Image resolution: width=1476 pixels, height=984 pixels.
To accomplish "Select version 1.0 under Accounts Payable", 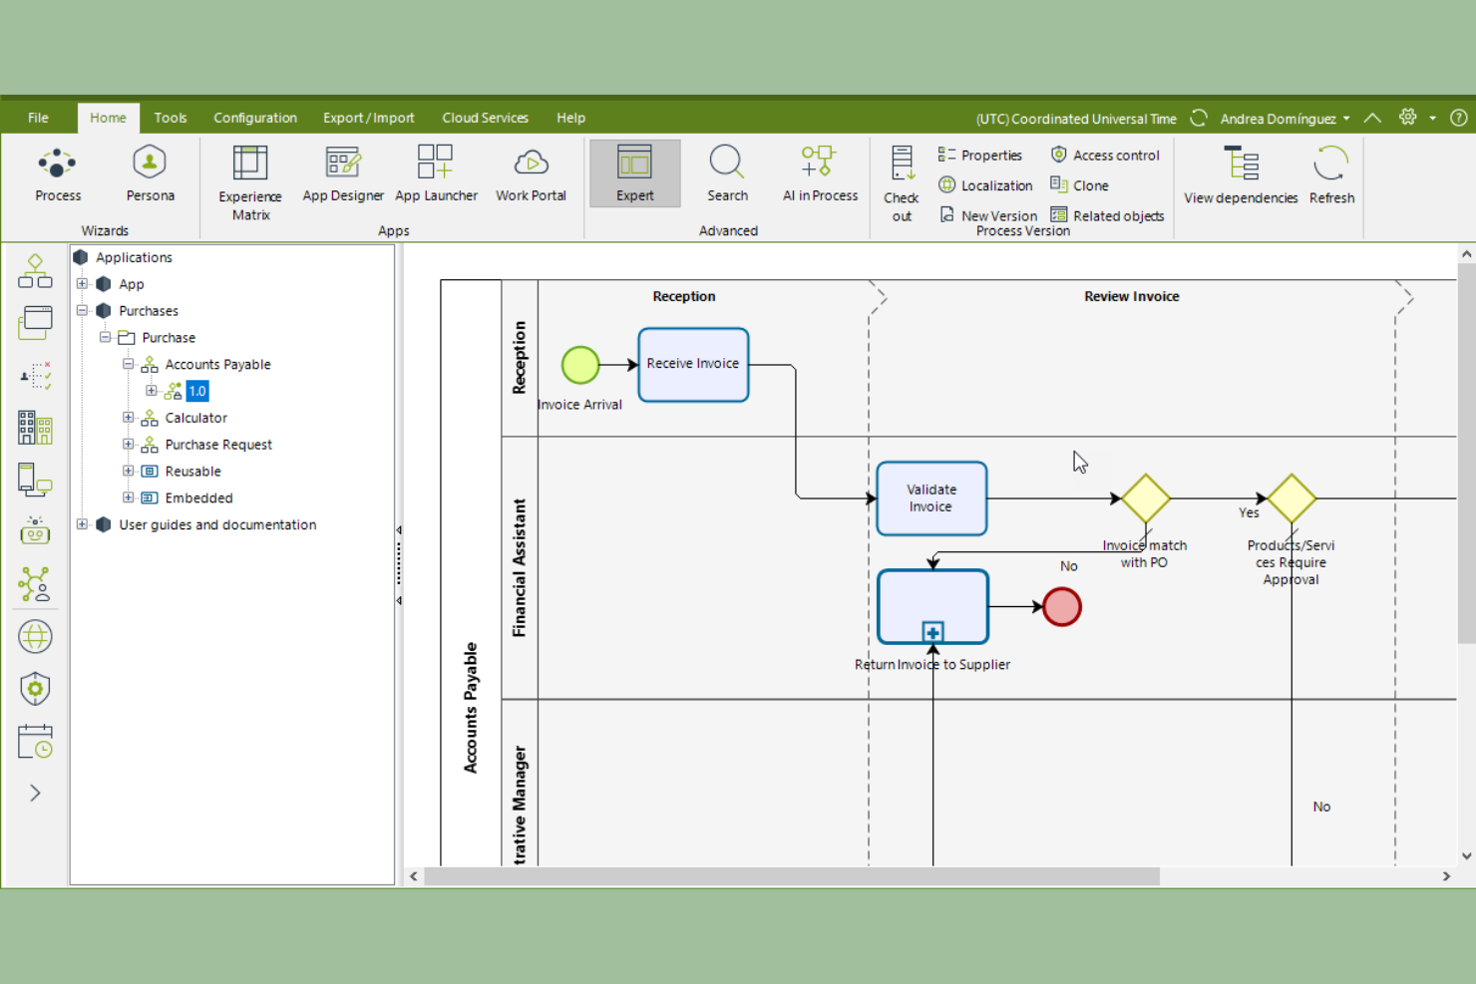I will (x=196, y=390).
